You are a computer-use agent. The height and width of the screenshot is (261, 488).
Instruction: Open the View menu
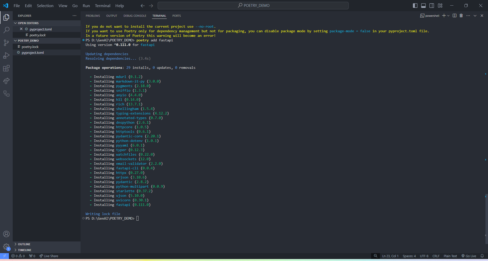(63, 6)
